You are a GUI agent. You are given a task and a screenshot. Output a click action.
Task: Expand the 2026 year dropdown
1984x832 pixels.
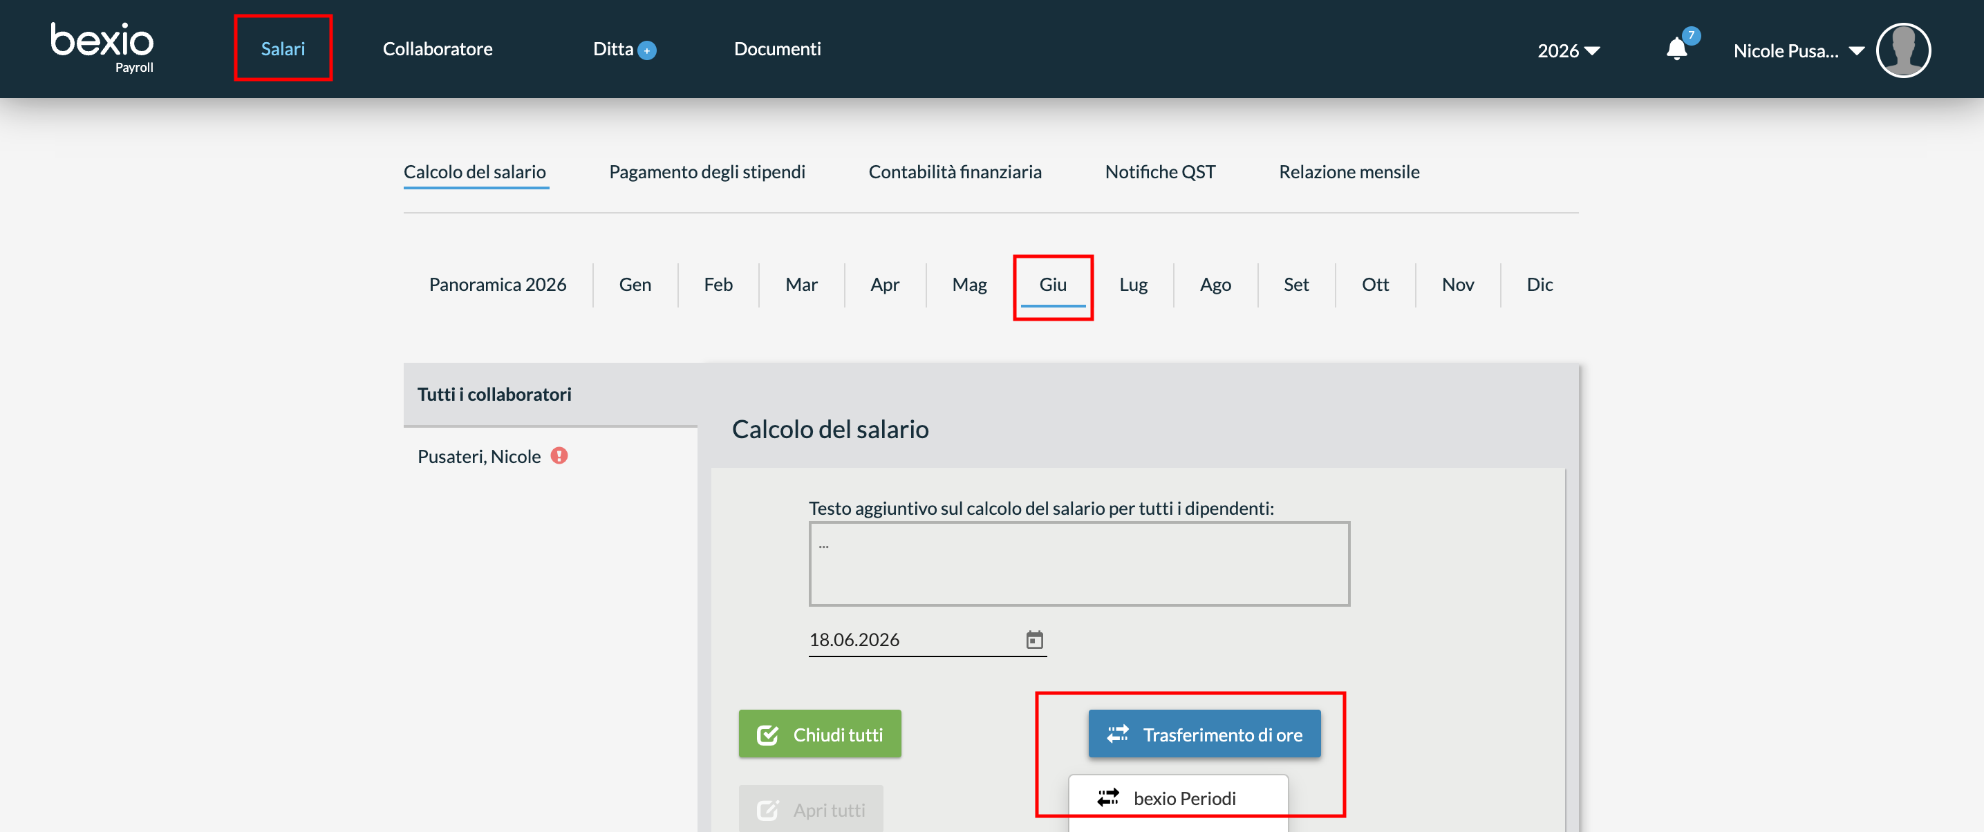click(x=1568, y=51)
